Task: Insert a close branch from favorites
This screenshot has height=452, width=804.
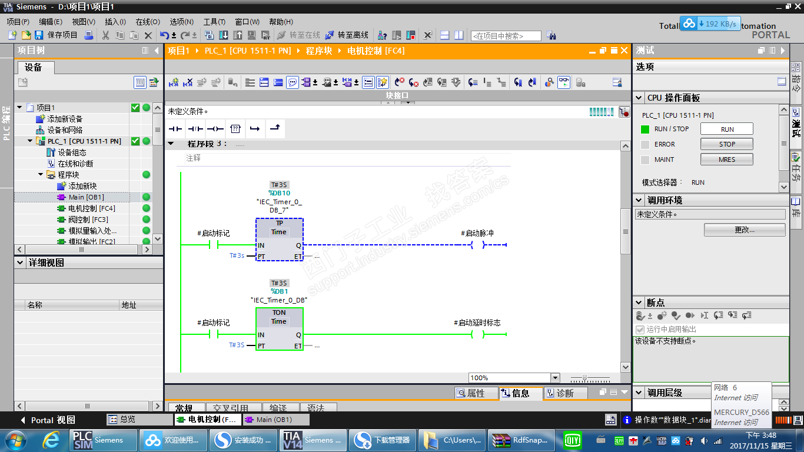Action: click(275, 128)
